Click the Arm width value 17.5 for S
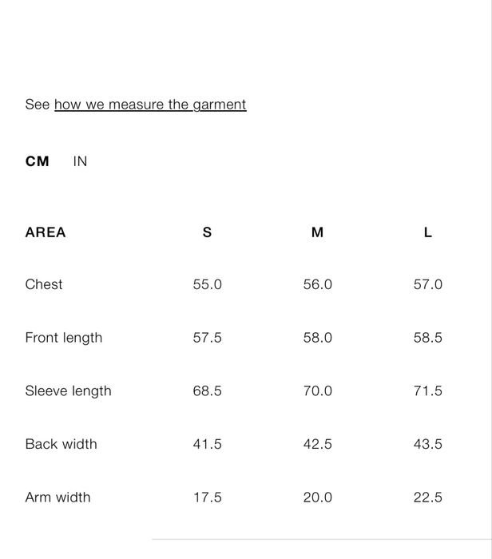 pos(208,498)
